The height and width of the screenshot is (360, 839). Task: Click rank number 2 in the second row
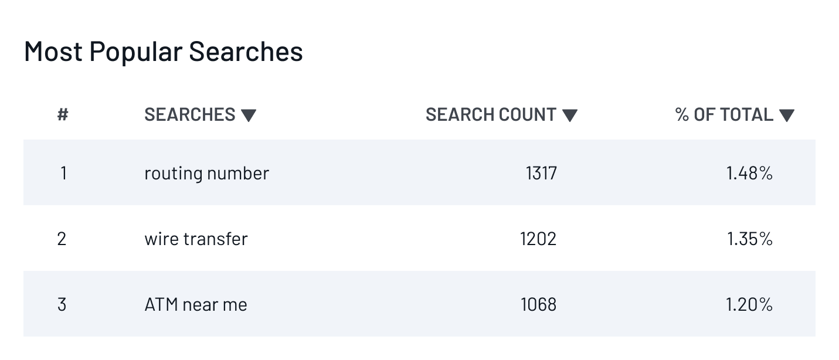[62, 239]
